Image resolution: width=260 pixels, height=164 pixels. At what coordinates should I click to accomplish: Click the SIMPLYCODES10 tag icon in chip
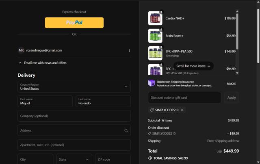pyautogui.click(x=152, y=110)
